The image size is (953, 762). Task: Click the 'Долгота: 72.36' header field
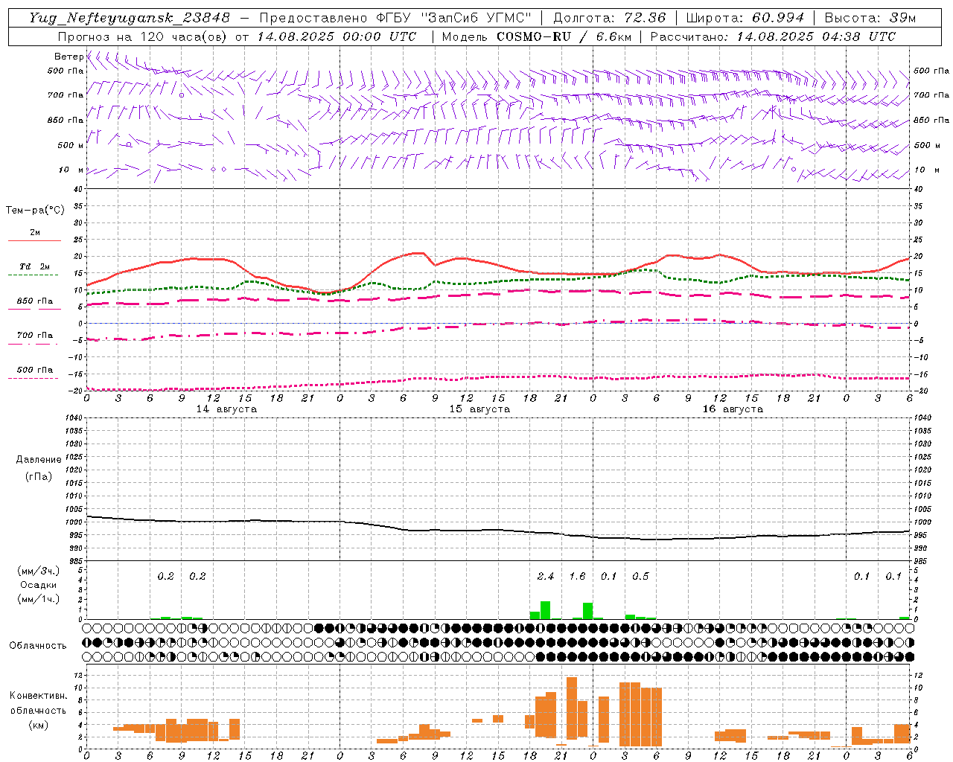610,18
